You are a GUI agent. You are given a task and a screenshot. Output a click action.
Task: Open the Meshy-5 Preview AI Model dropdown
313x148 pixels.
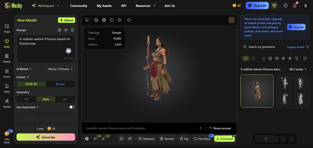61,69
